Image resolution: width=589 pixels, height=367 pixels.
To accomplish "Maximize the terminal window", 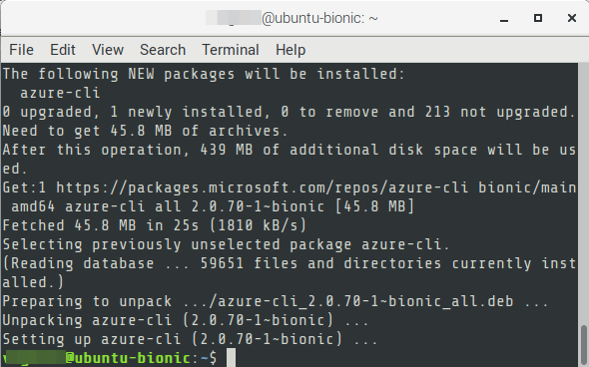I will point(538,18).
